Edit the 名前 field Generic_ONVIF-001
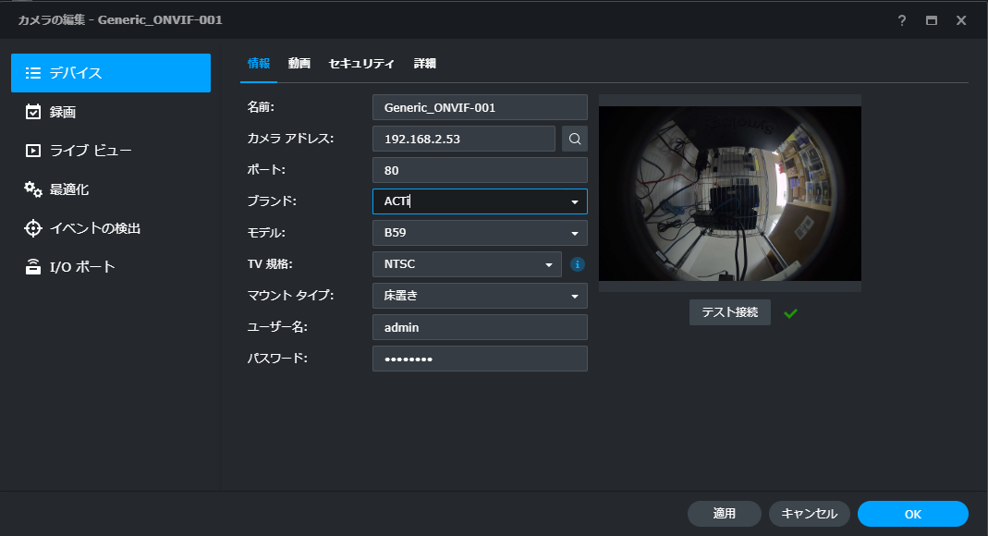Viewport: 988px width, 536px height. pyautogui.click(x=481, y=107)
